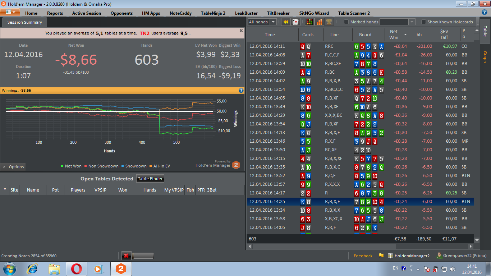491x276 pixels.
Task: Toggle All-In EV legend entry
Action: click(x=159, y=166)
